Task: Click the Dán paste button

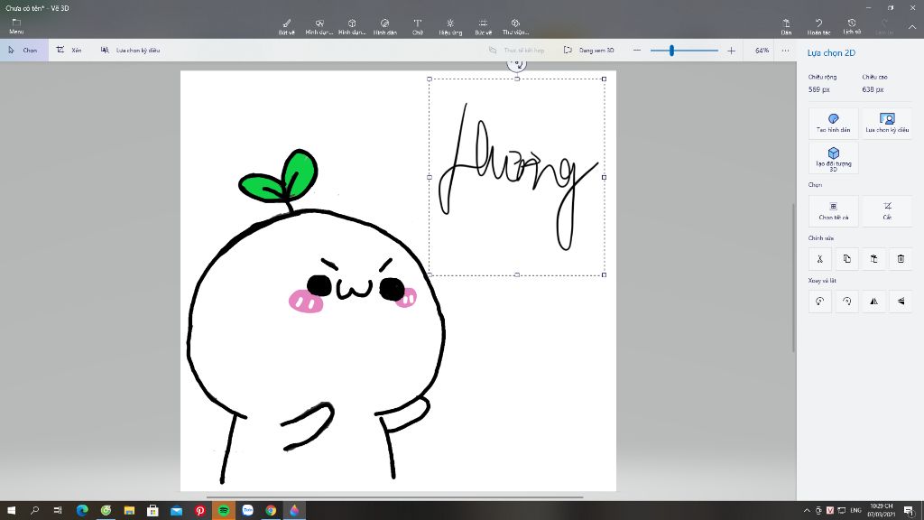Action: tap(786, 26)
